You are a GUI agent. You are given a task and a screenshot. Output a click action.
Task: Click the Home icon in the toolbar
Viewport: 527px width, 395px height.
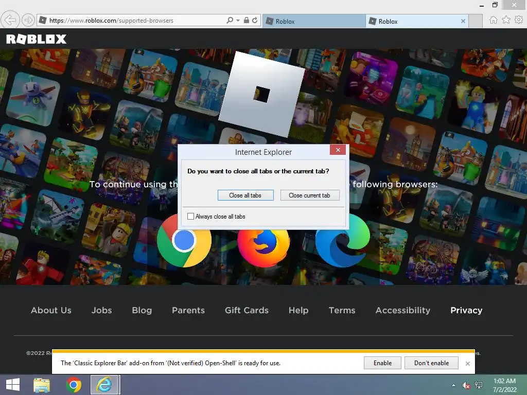point(494,20)
